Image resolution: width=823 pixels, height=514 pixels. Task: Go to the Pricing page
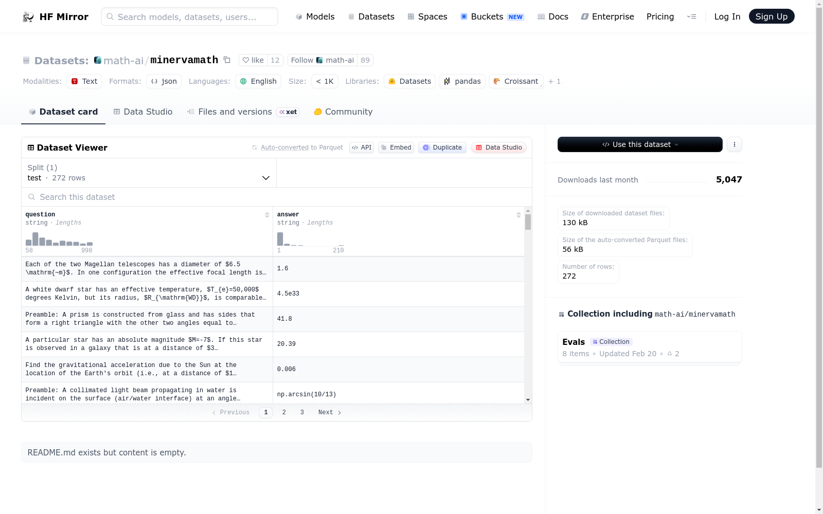pos(660,17)
